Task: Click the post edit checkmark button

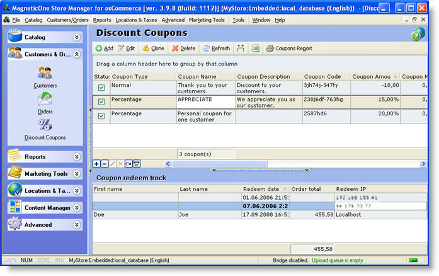Action: [x=112, y=164]
